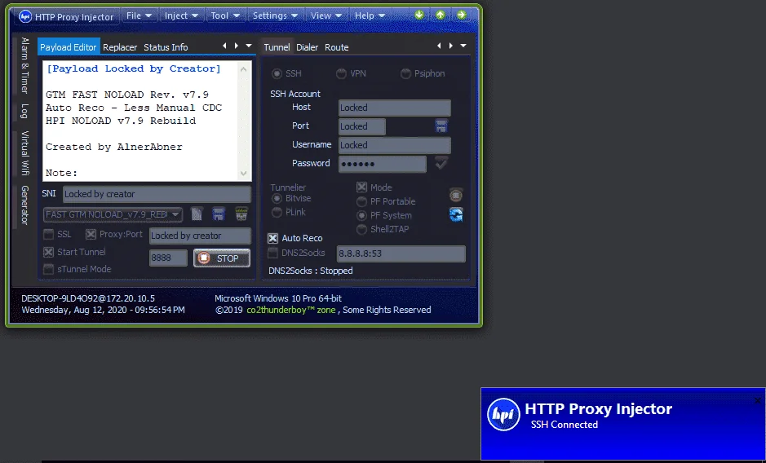The width and height of the screenshot is (766, 463).
Task: Switch to the Tunnel tab
Action: [277, 47]
